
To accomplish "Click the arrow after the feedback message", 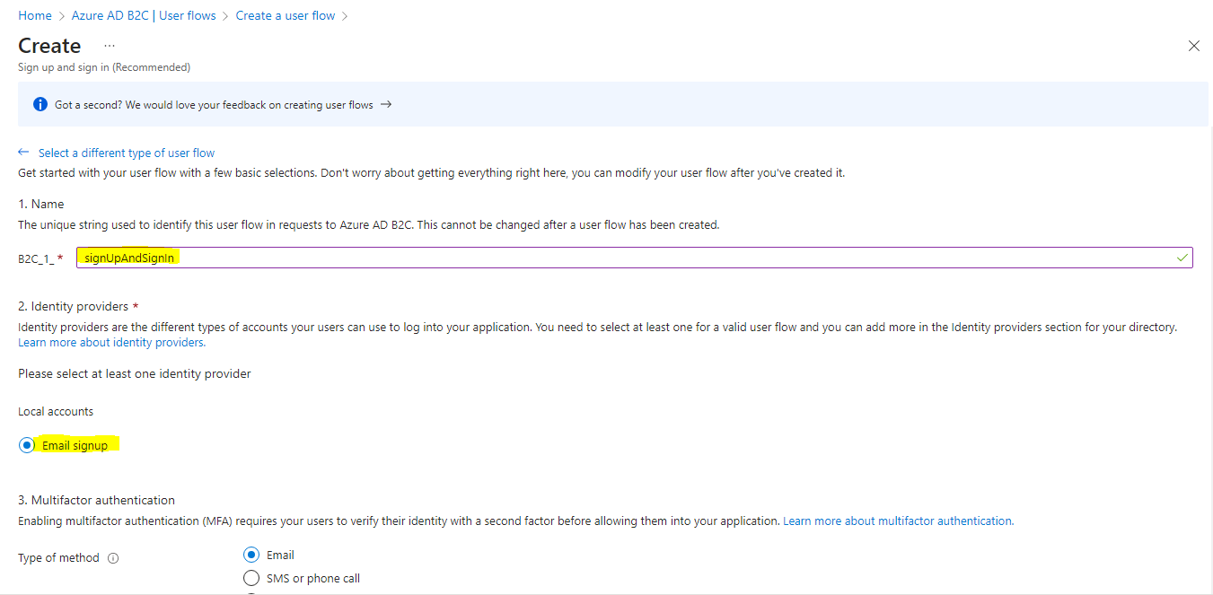I will coord(386,104).
